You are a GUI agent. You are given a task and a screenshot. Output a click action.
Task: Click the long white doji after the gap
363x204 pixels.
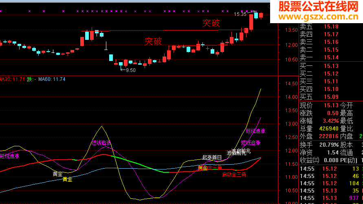[106, 46]
